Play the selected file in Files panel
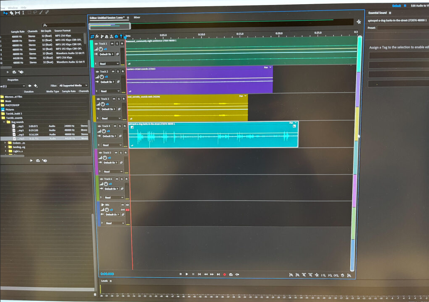The height and width of the screenshot is (302, 429). pos(8,72)
